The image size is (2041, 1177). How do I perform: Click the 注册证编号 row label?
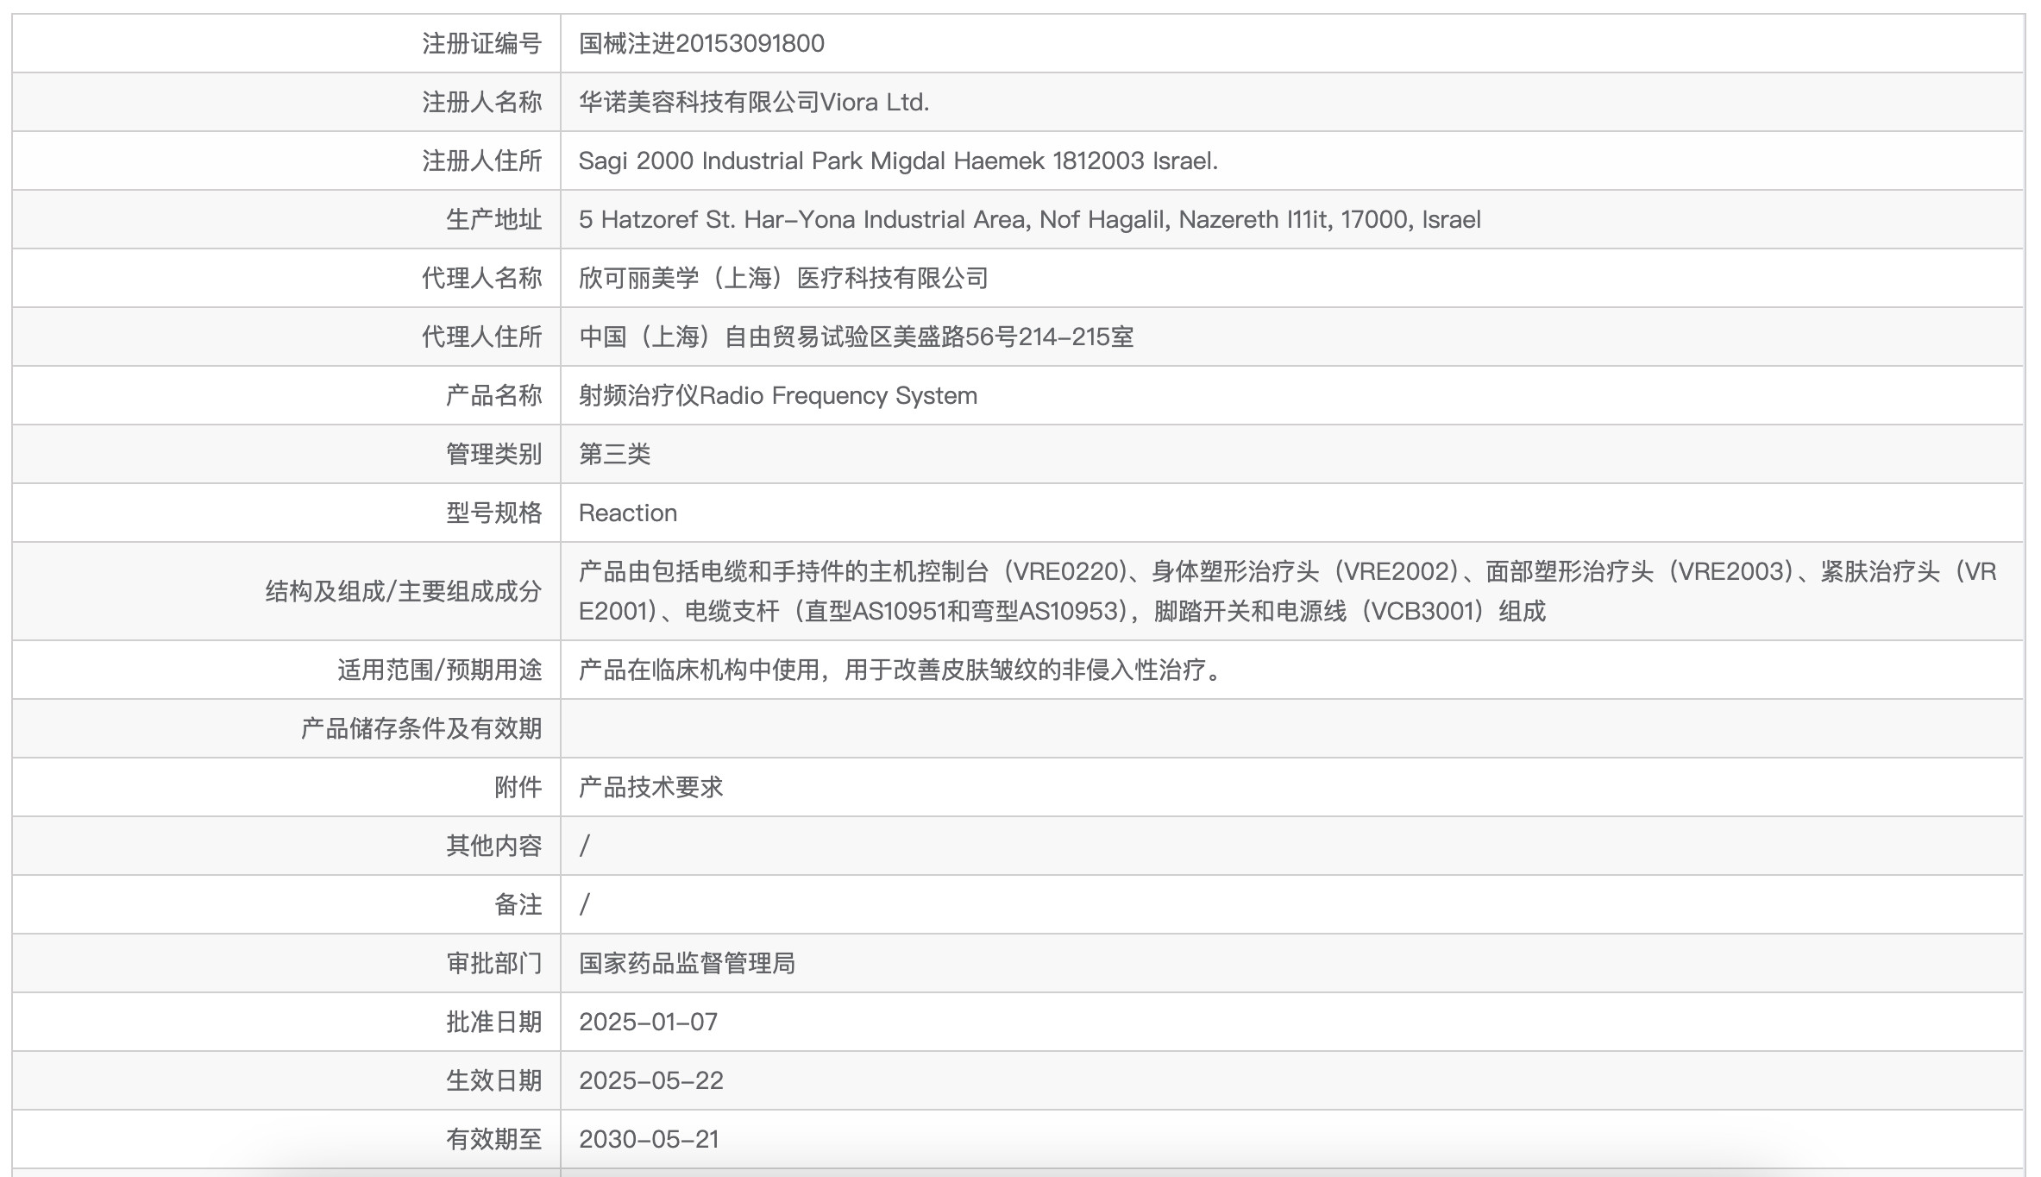coord(481,43)
